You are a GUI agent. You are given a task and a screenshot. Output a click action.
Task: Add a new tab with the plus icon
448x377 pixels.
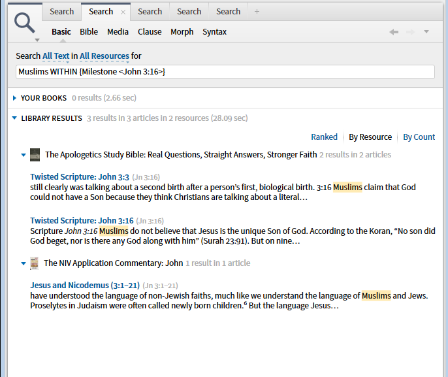point(257,11)
